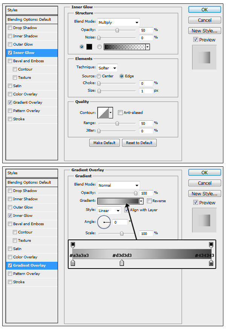Click the right opacity stop above gradient
The image size is (226, 330).
point(211,245)
